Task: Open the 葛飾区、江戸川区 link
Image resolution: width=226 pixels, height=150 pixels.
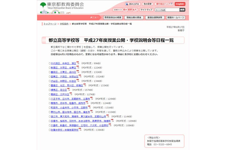Action: point(60,94)
